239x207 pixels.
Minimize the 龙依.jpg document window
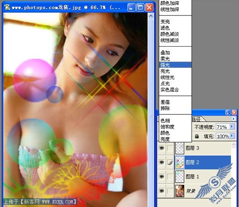(131, 7)
